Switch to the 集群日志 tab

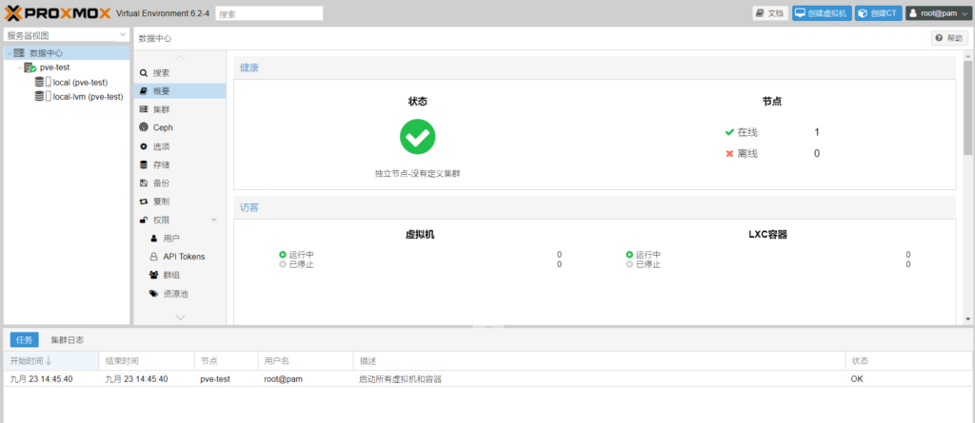[67, 339]
